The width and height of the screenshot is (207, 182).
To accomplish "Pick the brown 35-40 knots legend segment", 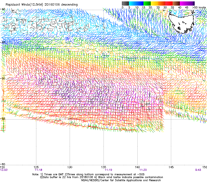I will coord(176,3).
